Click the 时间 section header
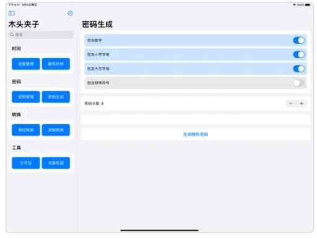Image resolution: width=317 pixels, height=238 pixels. 16,49
